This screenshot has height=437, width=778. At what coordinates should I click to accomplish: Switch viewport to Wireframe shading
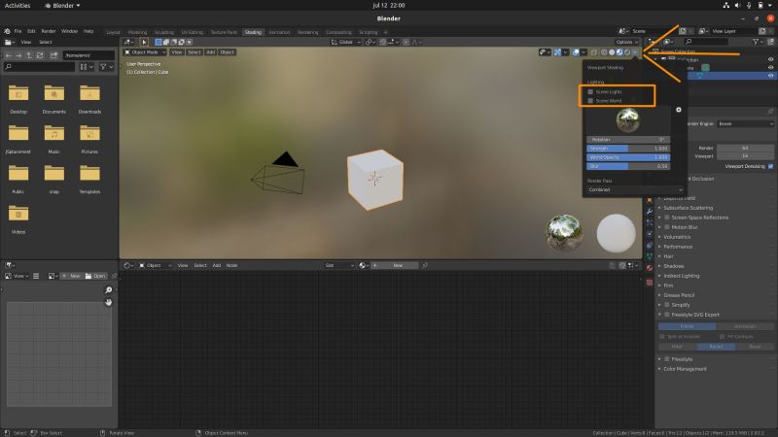[604, 52]
